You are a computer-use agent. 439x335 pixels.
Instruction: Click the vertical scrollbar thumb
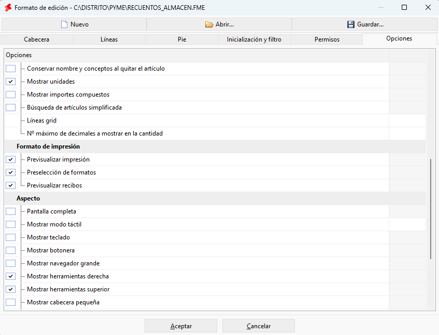coord(431,209)
